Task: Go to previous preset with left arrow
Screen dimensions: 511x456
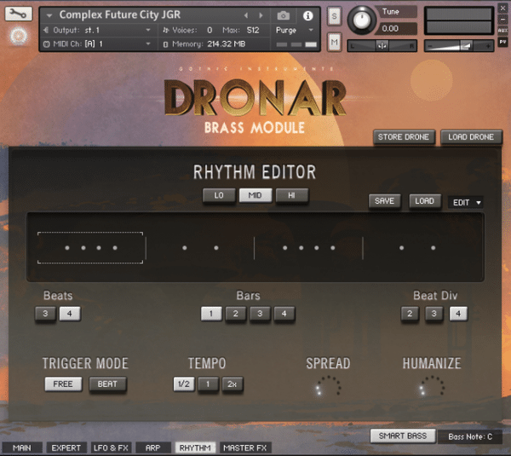Action: pyautogui.click(x=246, y=15)
